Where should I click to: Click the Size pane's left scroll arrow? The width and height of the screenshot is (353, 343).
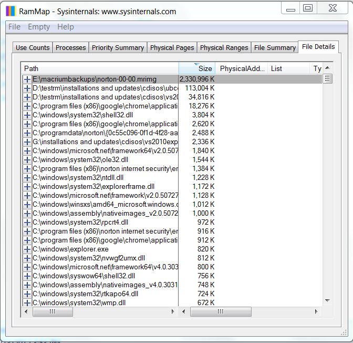click(184, 311)
